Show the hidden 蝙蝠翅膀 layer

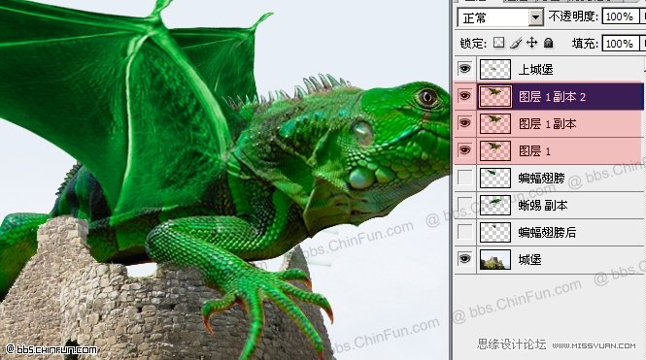(464, 178)
